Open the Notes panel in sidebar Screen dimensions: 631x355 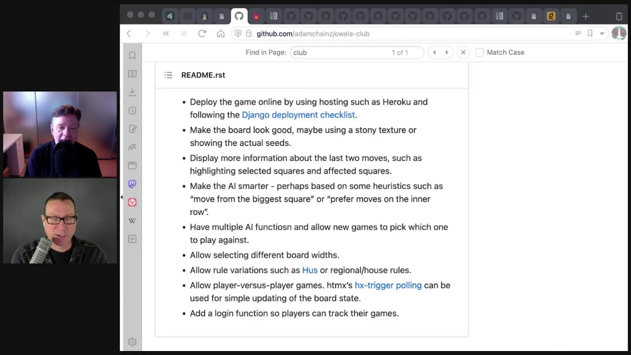coord(132,129)
